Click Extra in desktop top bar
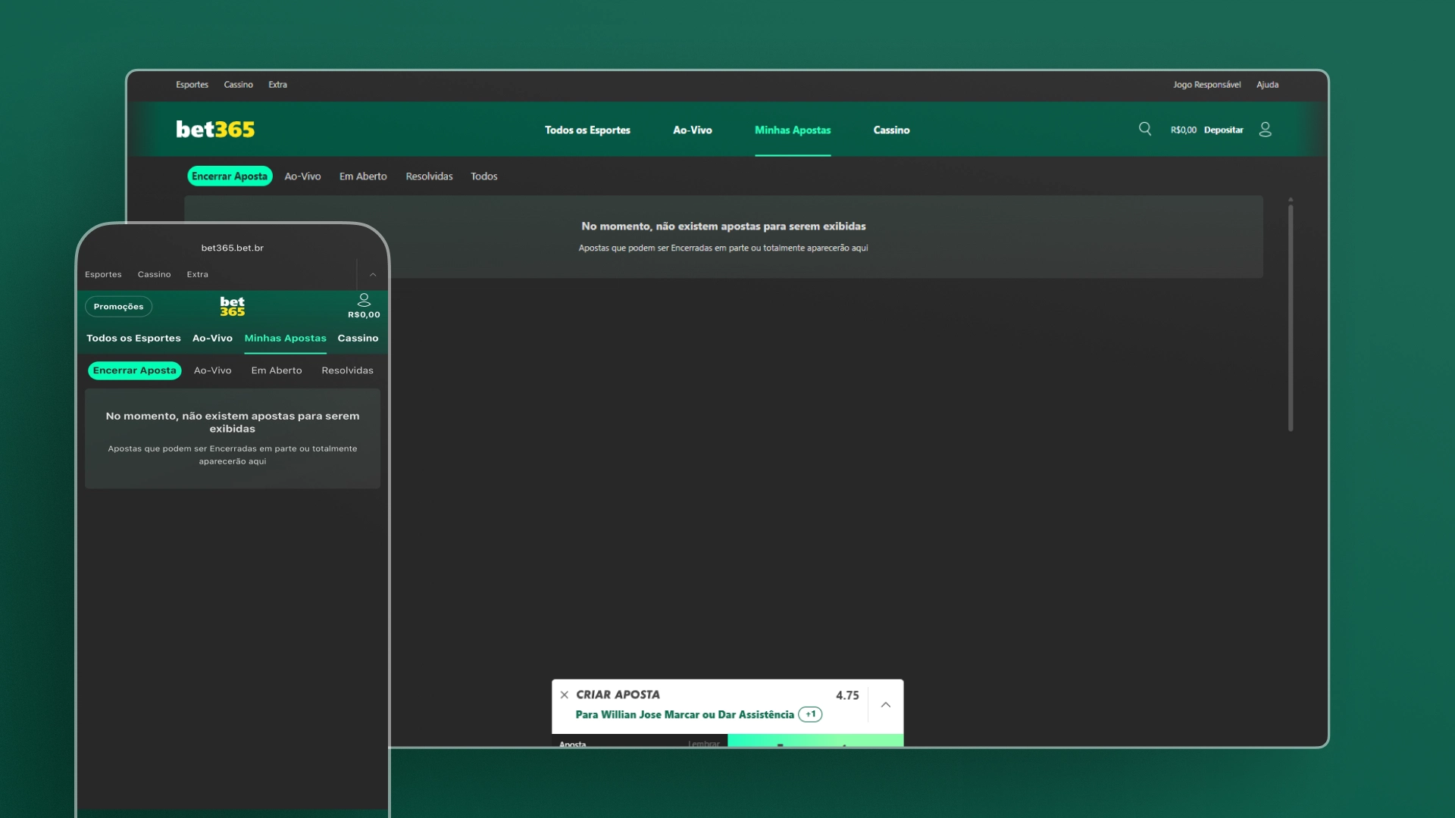Viewport: 1455px width, 818px height. pos(277,85)
